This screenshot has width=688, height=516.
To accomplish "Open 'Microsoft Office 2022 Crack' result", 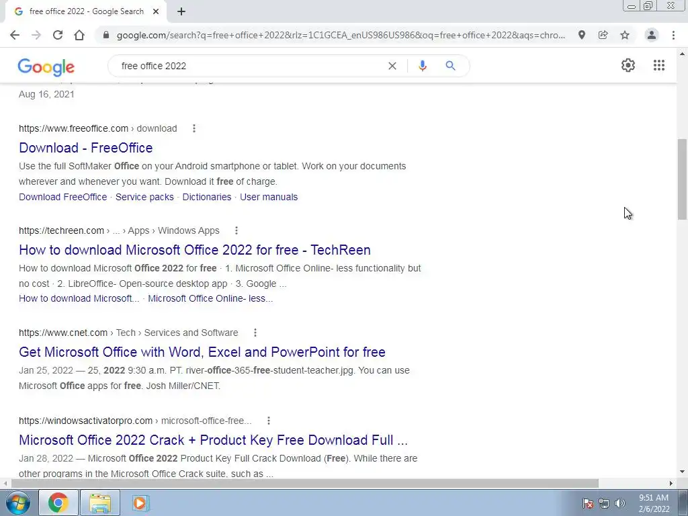I will click(213, 440).
